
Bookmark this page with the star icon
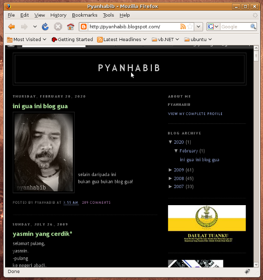(190, 27)
